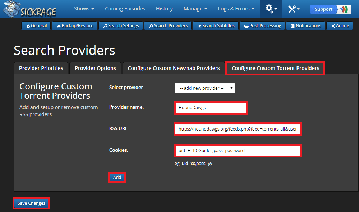Click into the RSS URL field
359x212 pixels.
(x=238, y=129)
